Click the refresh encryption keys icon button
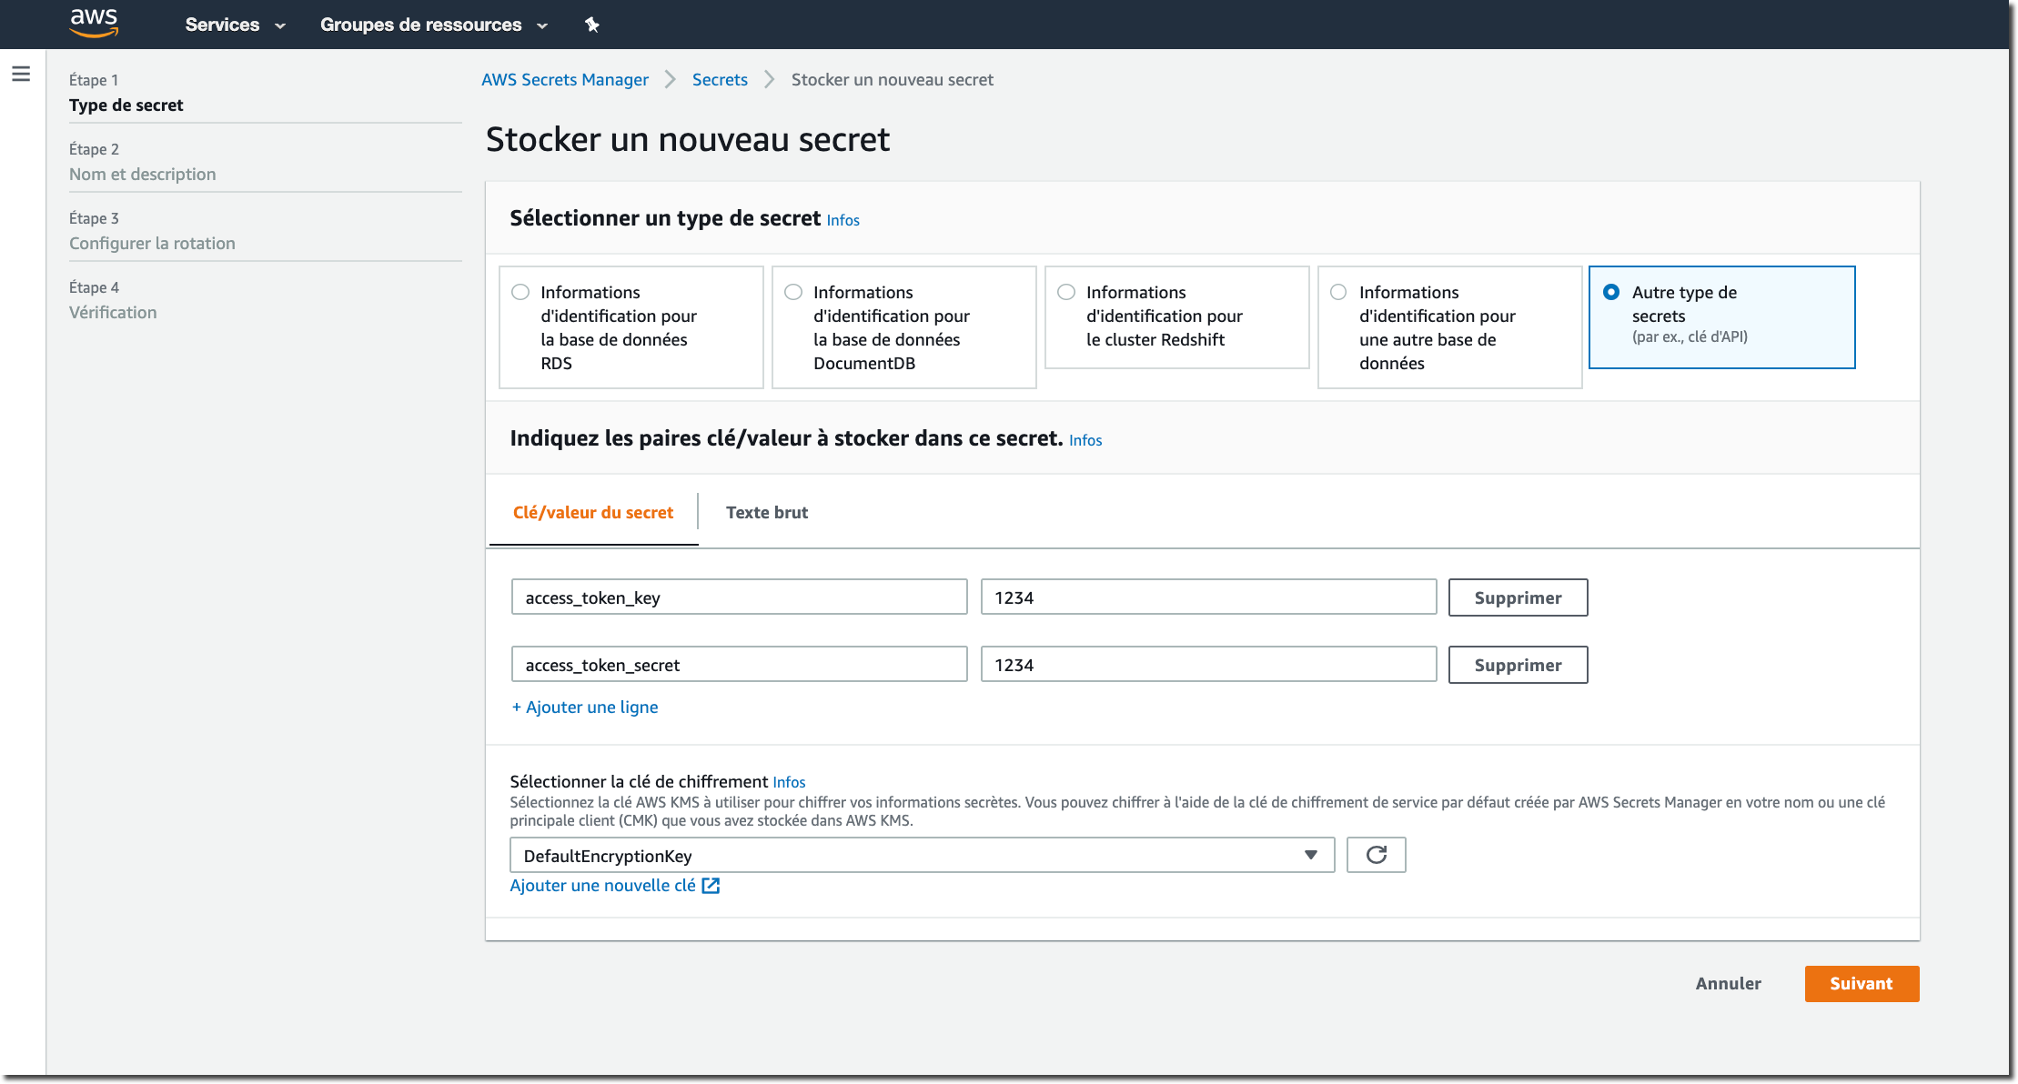Screen dimensions: 2018x1084 [x=1376, y=855]
